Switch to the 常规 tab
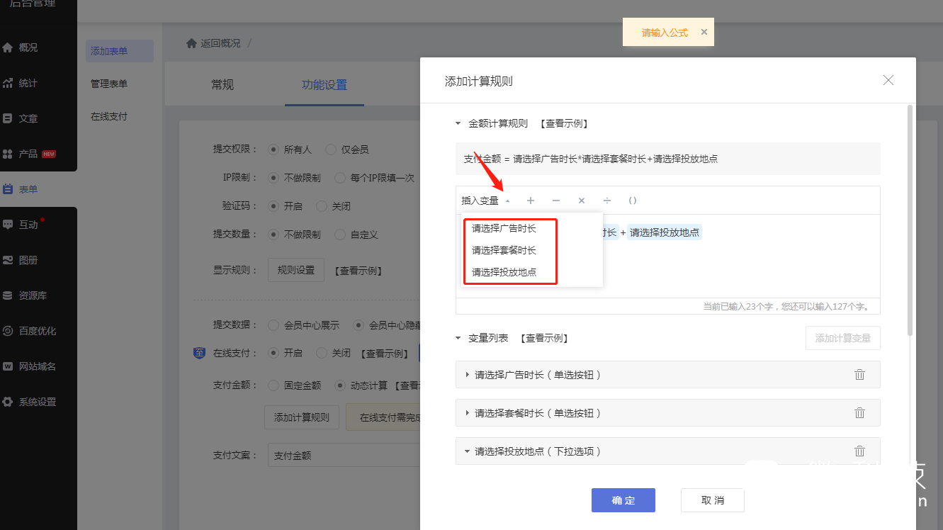Image resolution: width=943 pixels, height=530 pixels. click(222, 85)
